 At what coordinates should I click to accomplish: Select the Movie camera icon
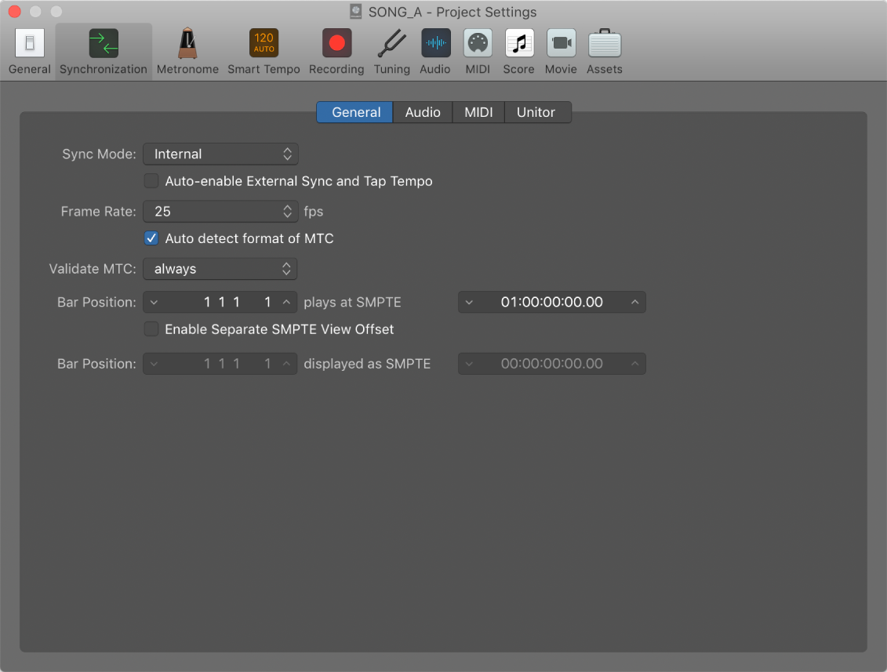click(561, 49)
